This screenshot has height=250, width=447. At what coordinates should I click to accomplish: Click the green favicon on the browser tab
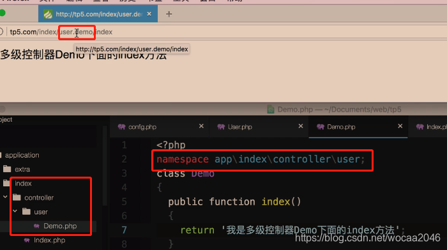48,14
